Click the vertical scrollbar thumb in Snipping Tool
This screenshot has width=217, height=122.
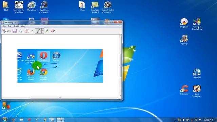tap(120, 65)
